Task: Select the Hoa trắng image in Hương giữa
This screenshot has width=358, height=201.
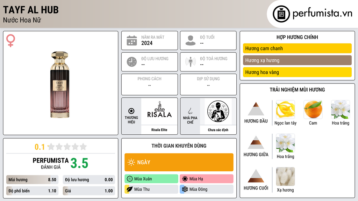Action: (x=285, y=143)
